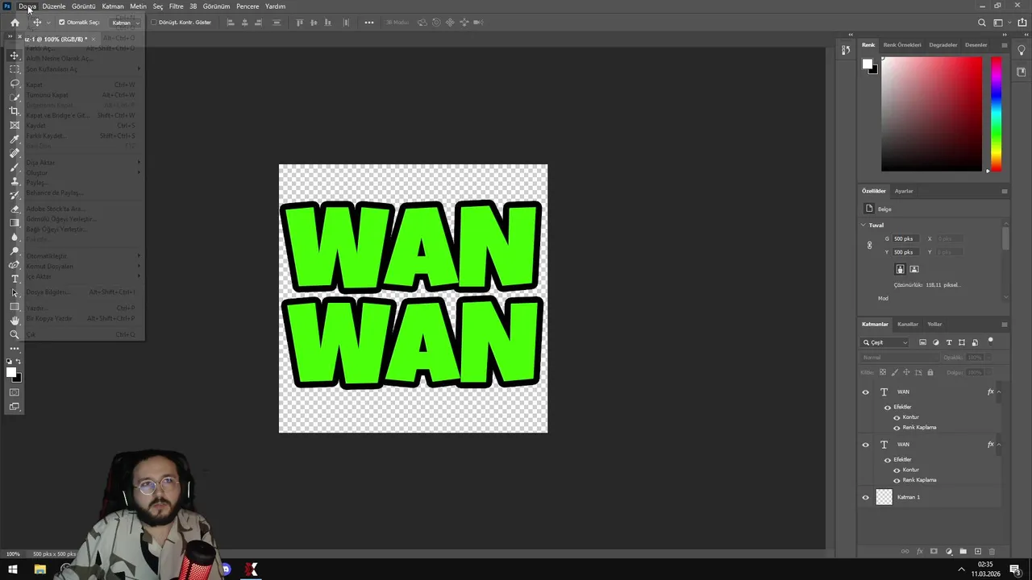Hide the top WAN text layer

[866, 392]
